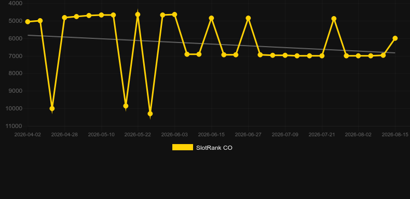Toggle the SlotRank CO legend label

[214, 148]
